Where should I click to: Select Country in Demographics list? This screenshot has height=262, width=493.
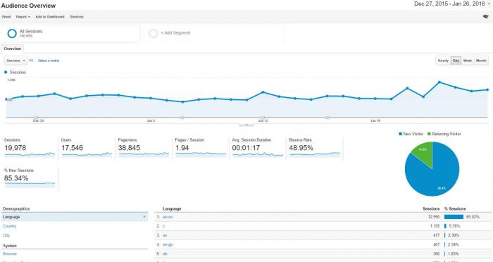tap(9, 226)
